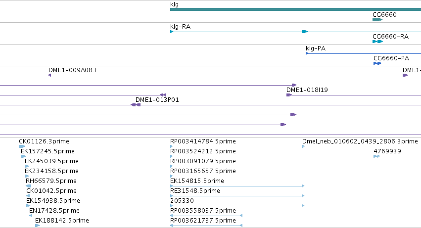The width and height of the screenshot is (421, 228).
Task: Select the RP003558037.5prime feature span
Action: 206,216
